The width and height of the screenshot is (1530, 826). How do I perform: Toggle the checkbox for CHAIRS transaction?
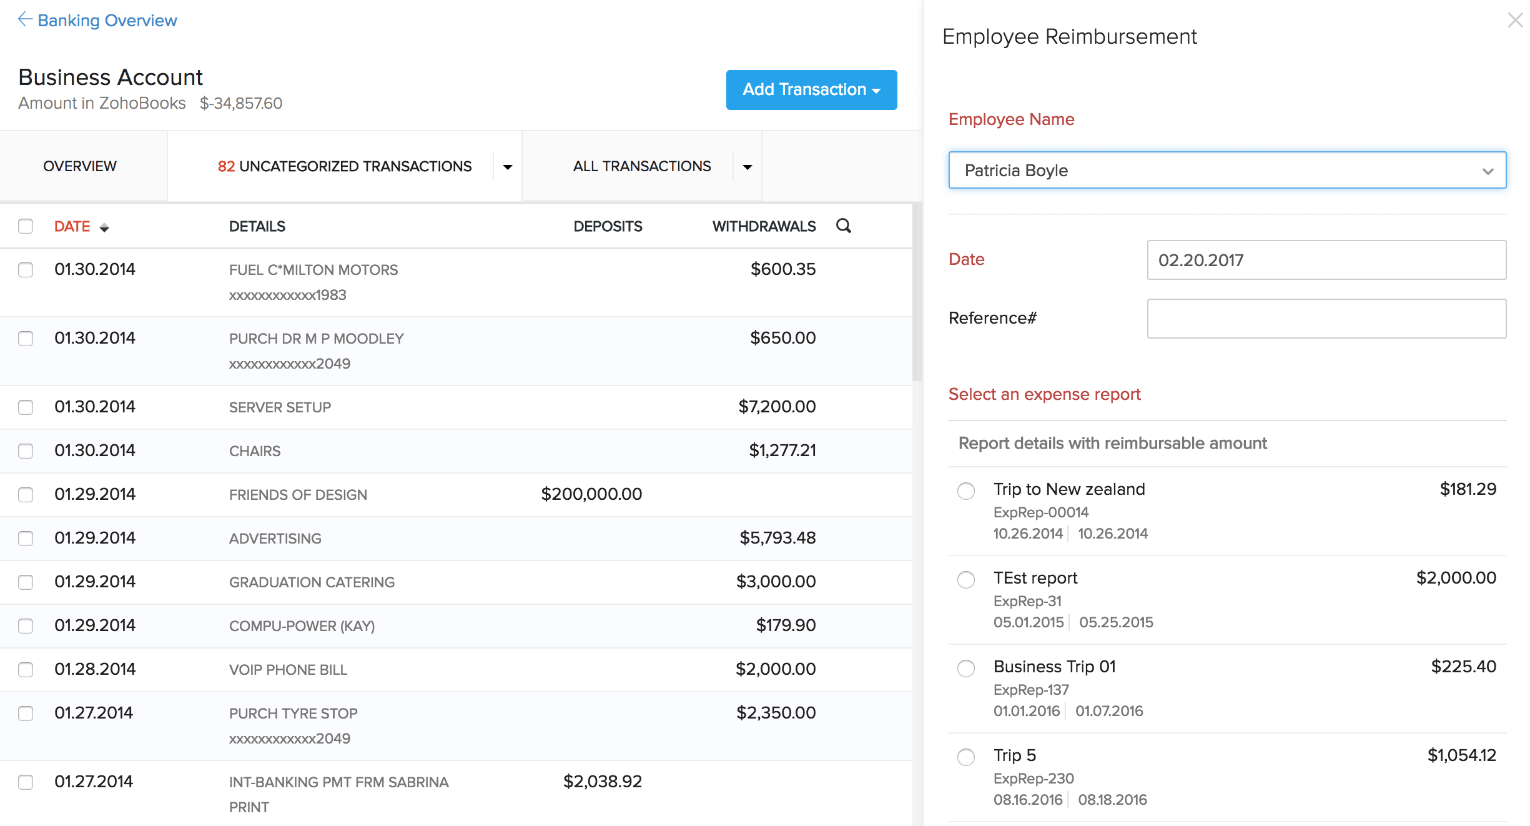tap(26, 450)
